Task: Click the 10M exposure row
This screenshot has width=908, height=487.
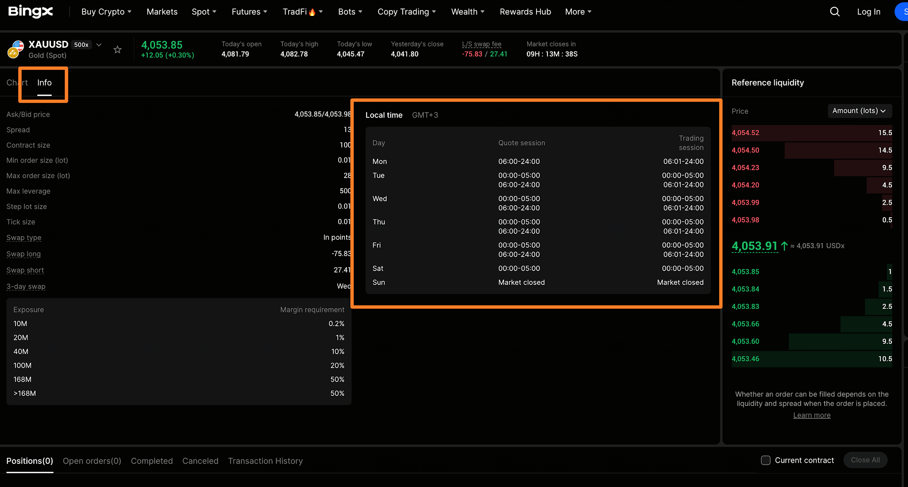Action: pos(179,323)
